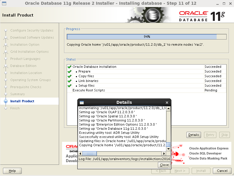Click up arrow of Details vertical scrollbar
Screen dimensions: 234x176
click(168, 108)
